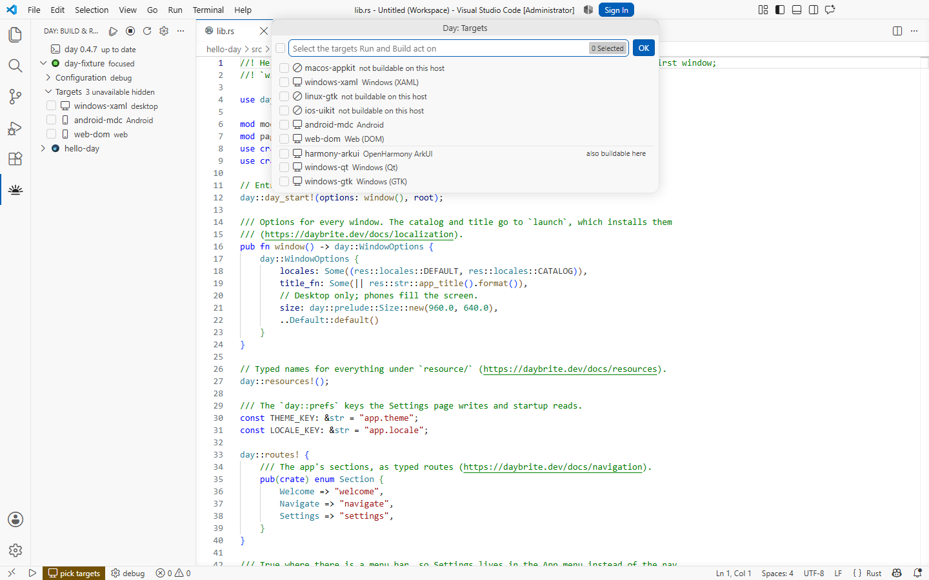Tick web-dom checkbox in sidebar tree
This screenshot has width=929, height=580.
coord(52,134)
